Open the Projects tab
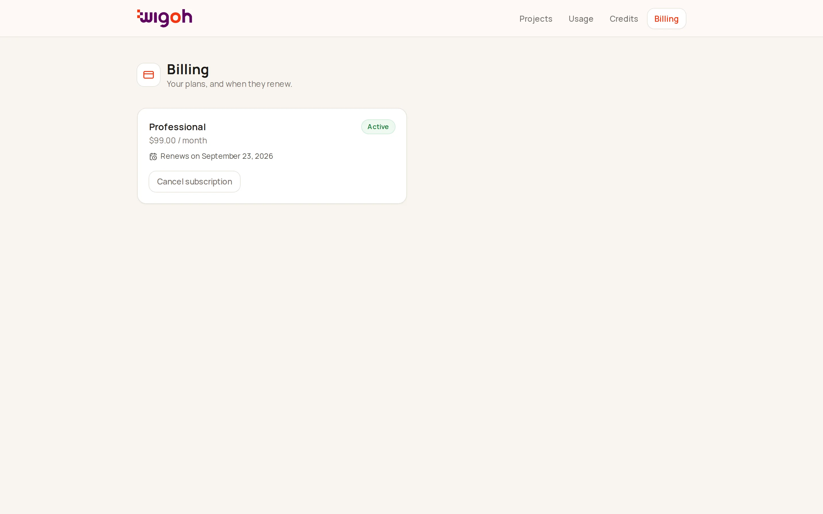Viewport: 823px width, 514px height. pyautogui.click(x=536, y=19)
